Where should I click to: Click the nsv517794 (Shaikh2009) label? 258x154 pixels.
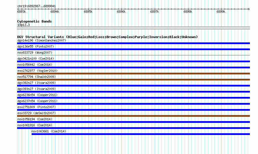point(37,77)
